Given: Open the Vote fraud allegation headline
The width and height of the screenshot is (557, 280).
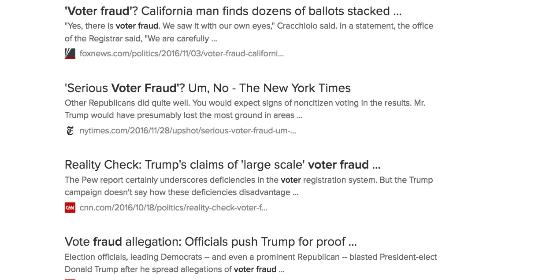Looking at the screenshot, I should 210,242.
